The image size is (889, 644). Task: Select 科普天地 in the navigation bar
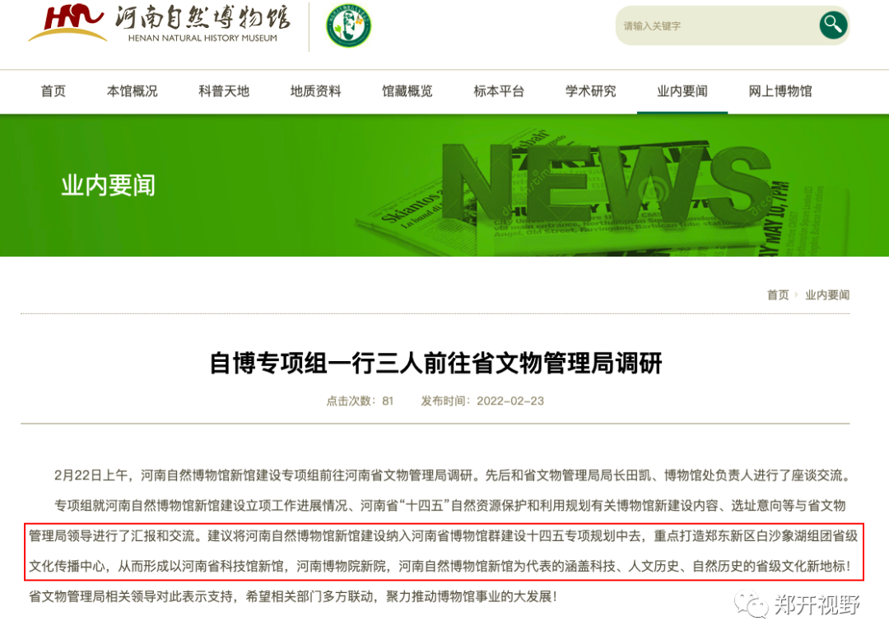click(x=223, y=91)
